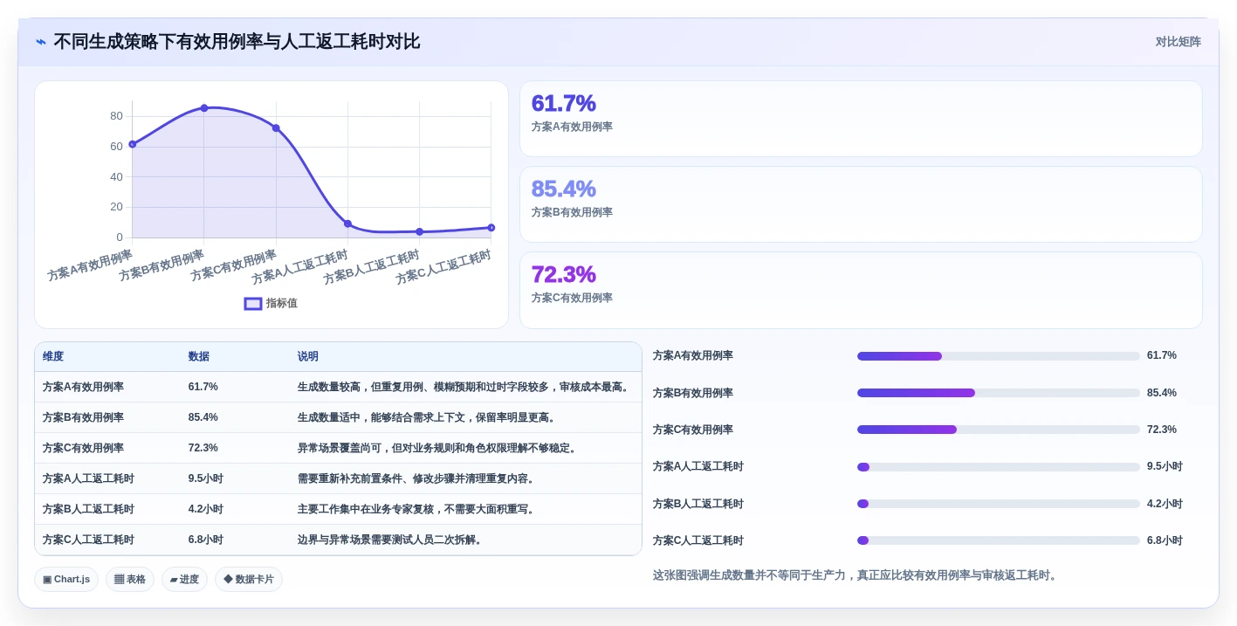Select the 方案A人工返工耗时 table row name
1237x626 pixels.
click(x=88, y=478)
